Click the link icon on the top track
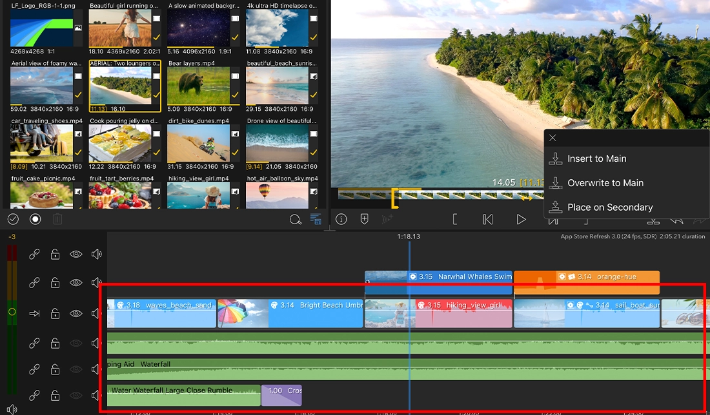 click(35, 255)
